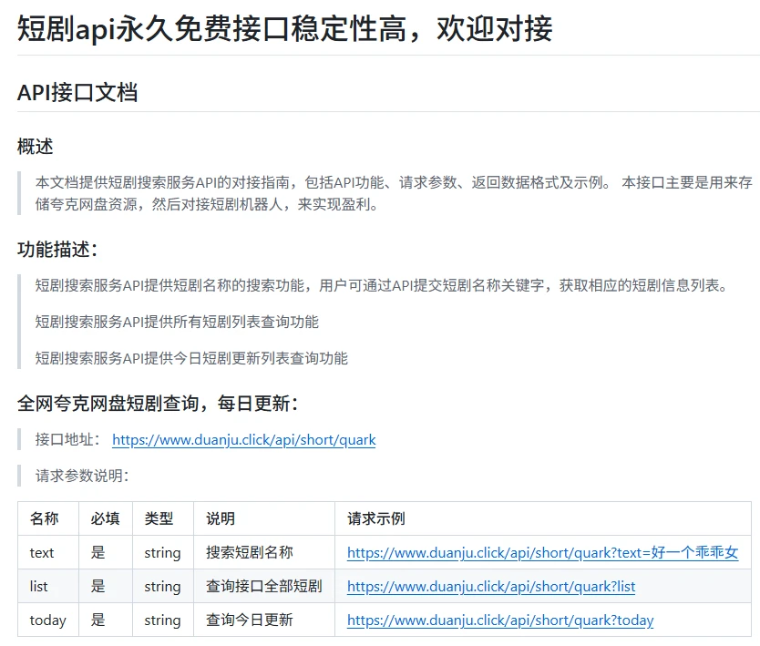
Task: Click the 请求参数说明 label text
Action: 82,476
